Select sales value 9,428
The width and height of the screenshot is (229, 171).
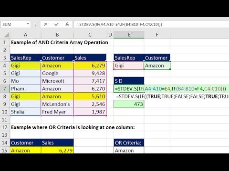click(x=90, y=73)
